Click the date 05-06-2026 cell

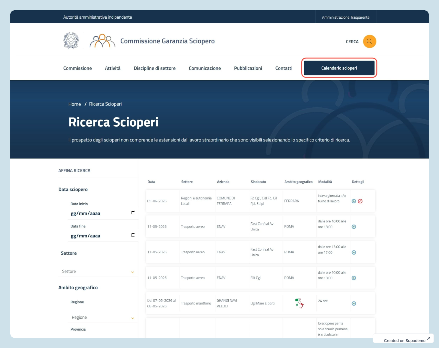point(157,201)
